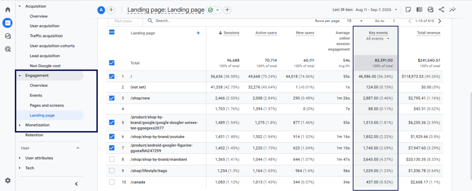Open the Events report
The image size is (472, 191).
click(x=36, y=95)
